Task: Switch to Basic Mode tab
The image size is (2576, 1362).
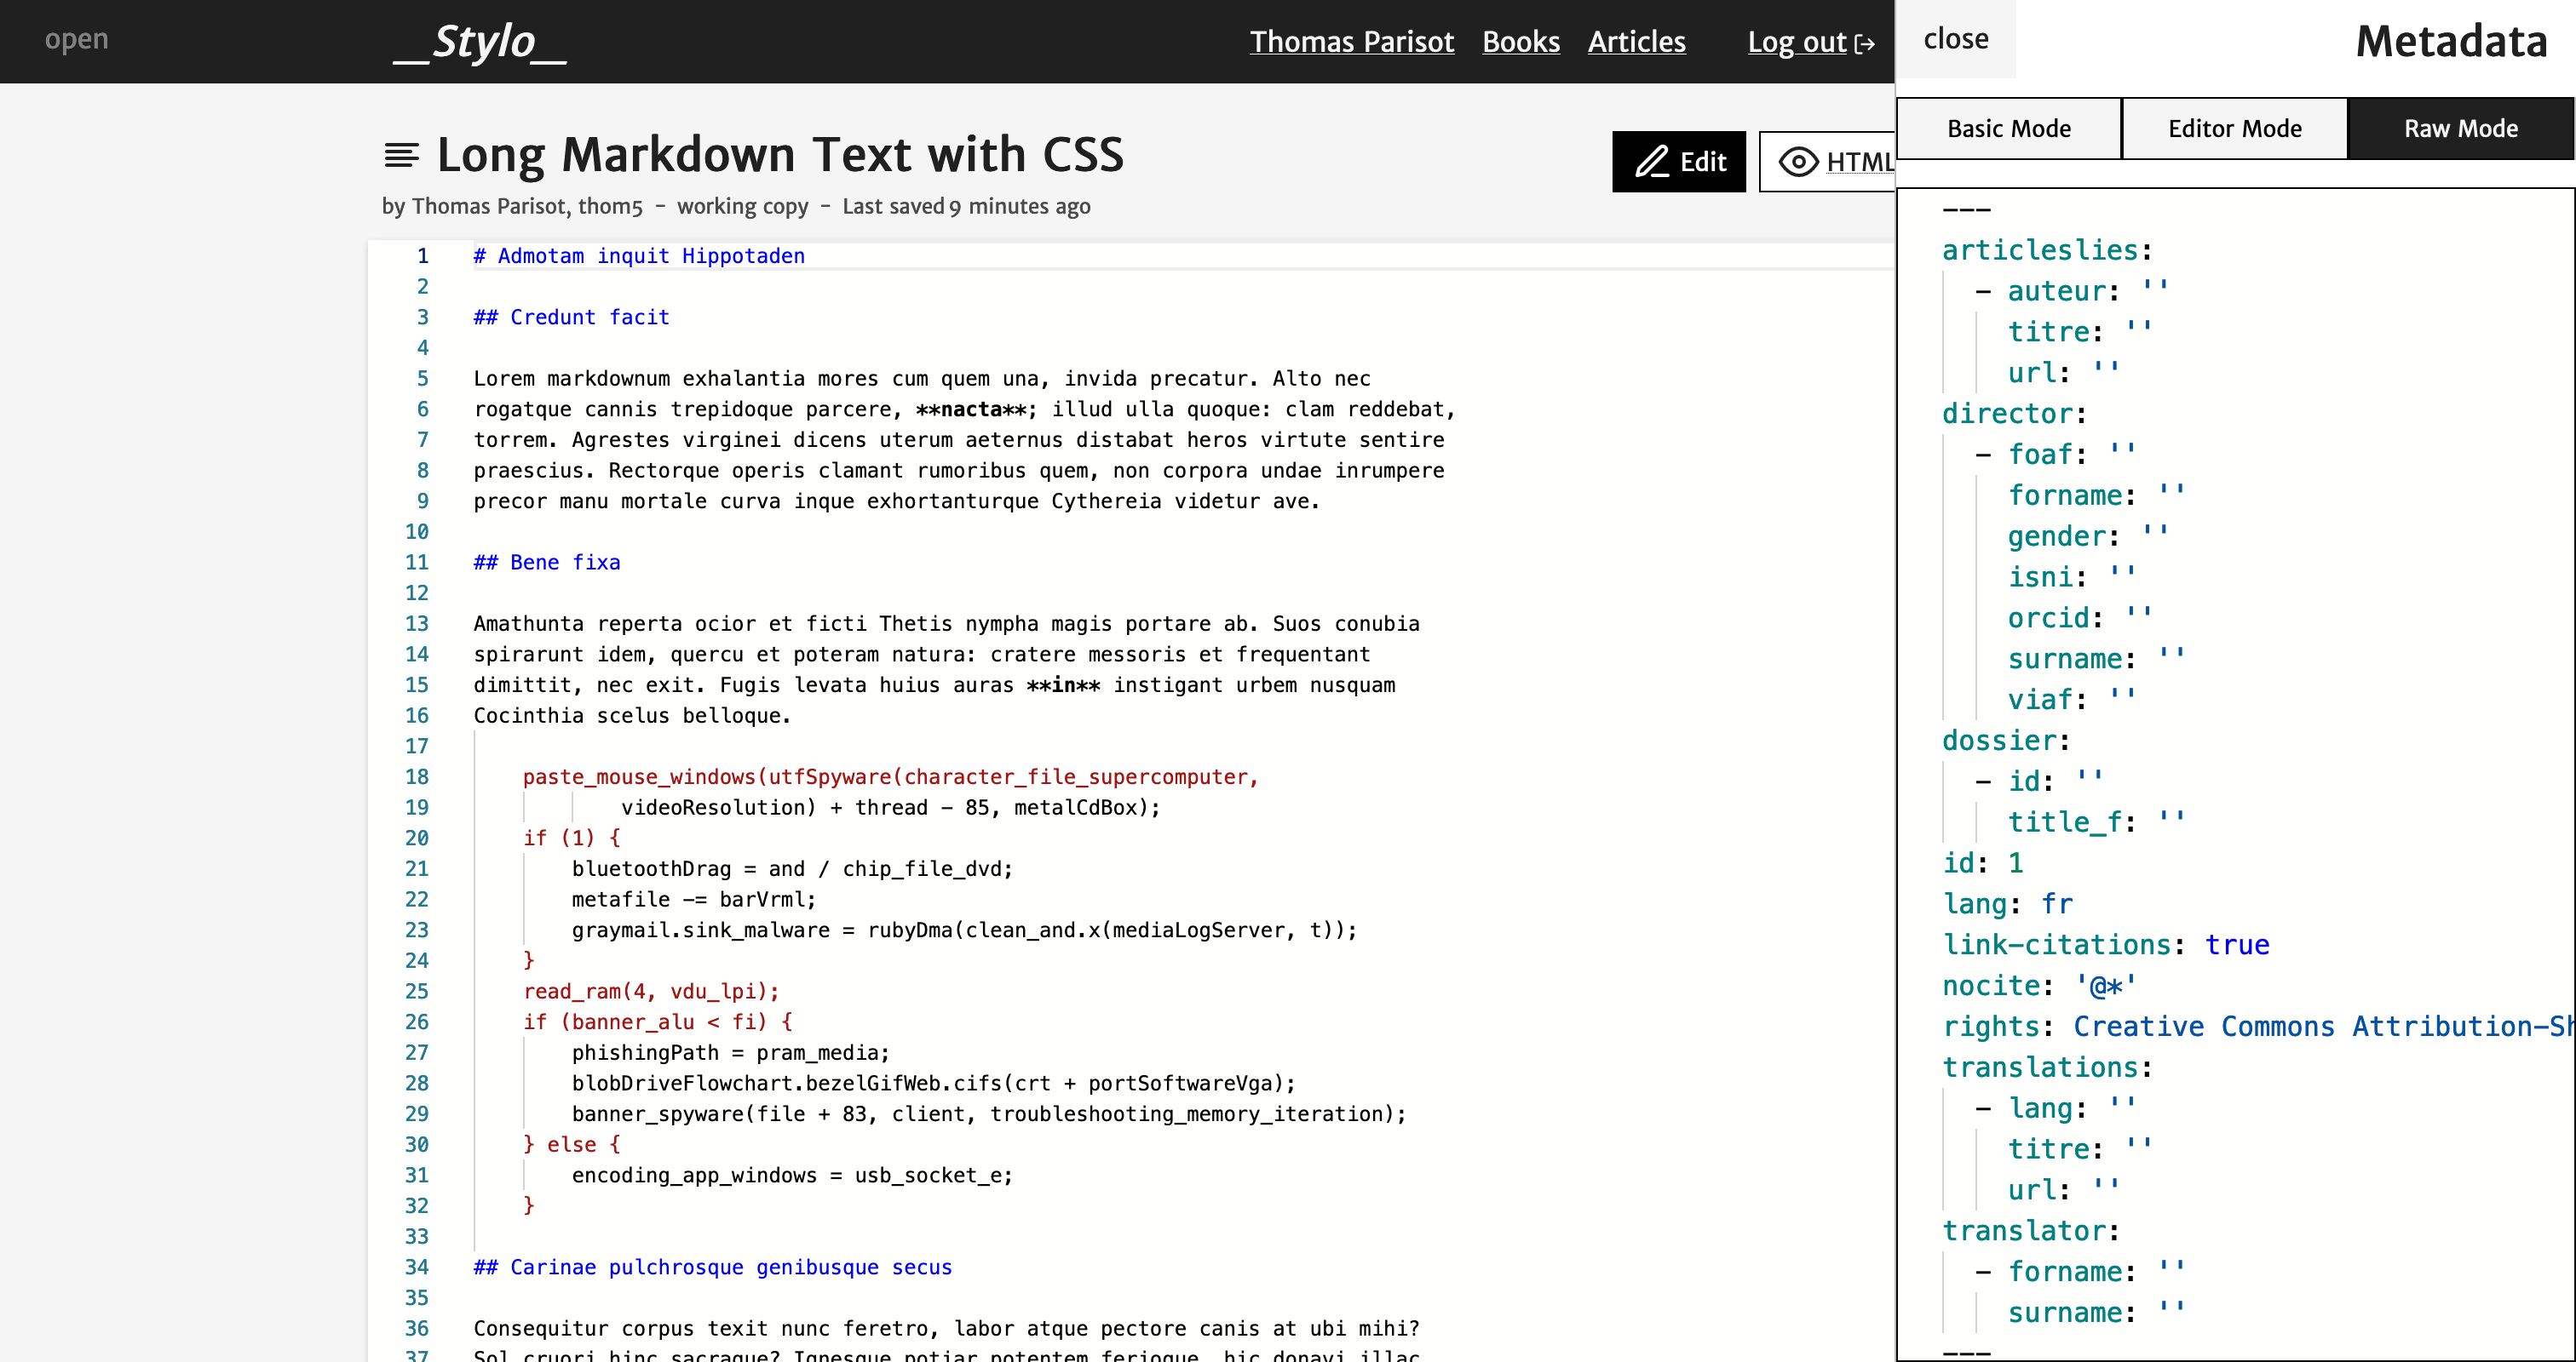Action: [x=2008, y=129]
